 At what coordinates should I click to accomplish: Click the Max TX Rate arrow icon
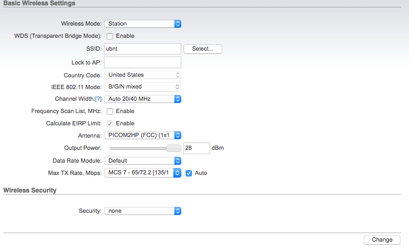(177, 173)
